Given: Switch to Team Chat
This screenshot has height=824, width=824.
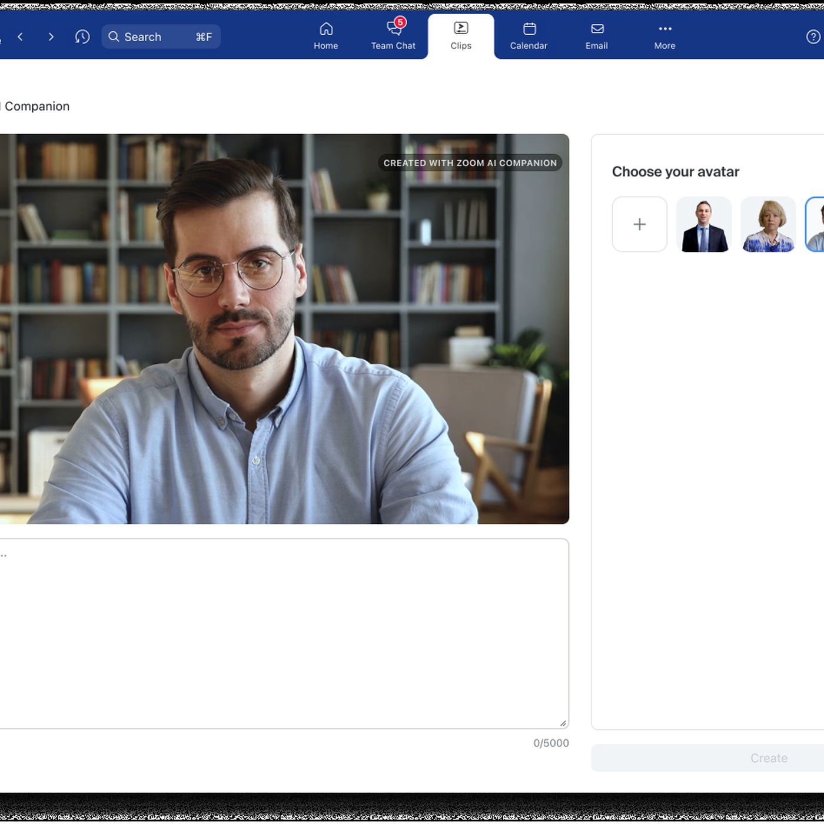Looking at the screenshot, I should pyautogui.click(x=393, y=35).
